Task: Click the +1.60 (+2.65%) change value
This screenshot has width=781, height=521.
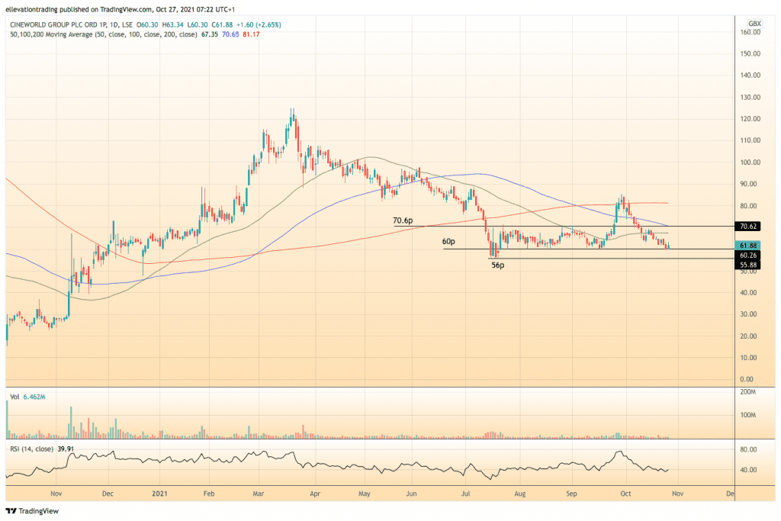Action: pyautogui.click(x=259, y=24)
